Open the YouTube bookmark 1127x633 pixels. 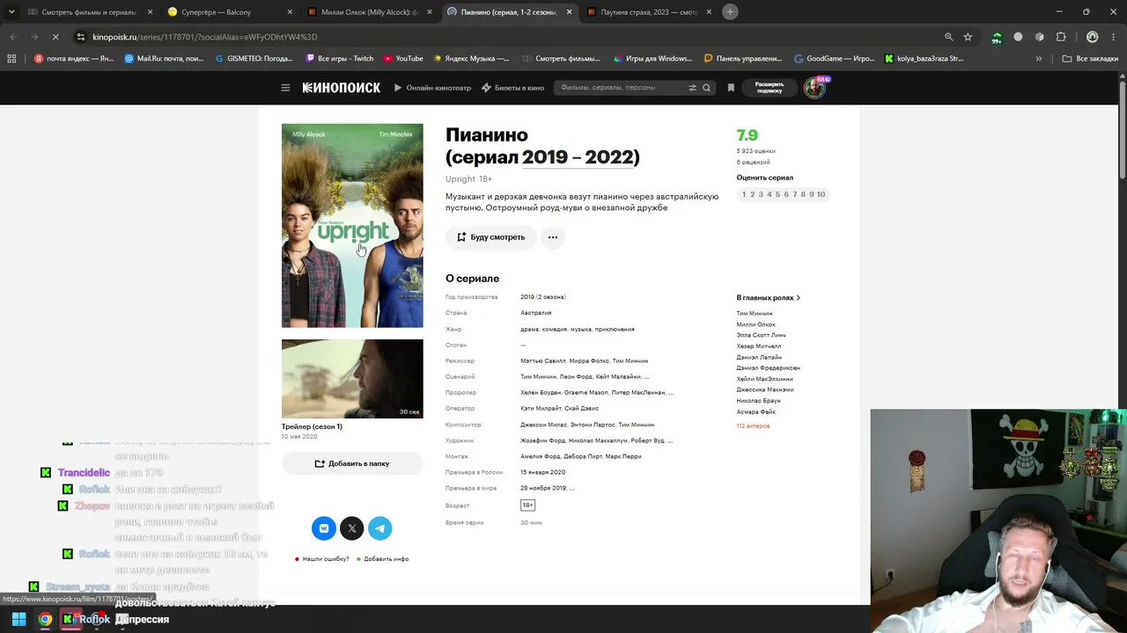coord(403,59)
